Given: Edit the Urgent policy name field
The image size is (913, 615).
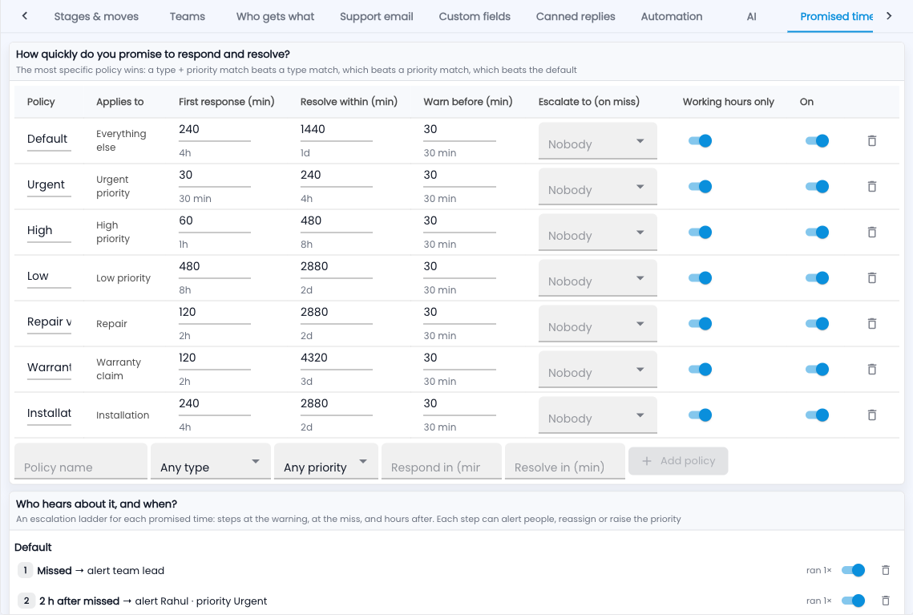Looking at the screenshot, I should click(x=49, y=185).
